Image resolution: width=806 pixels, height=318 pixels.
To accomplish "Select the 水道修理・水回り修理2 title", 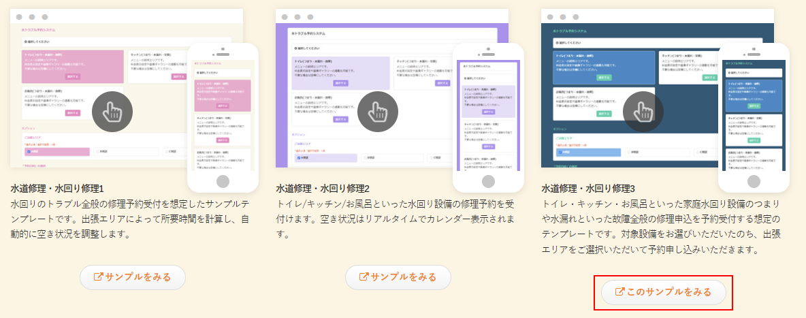I will (323, 188).
